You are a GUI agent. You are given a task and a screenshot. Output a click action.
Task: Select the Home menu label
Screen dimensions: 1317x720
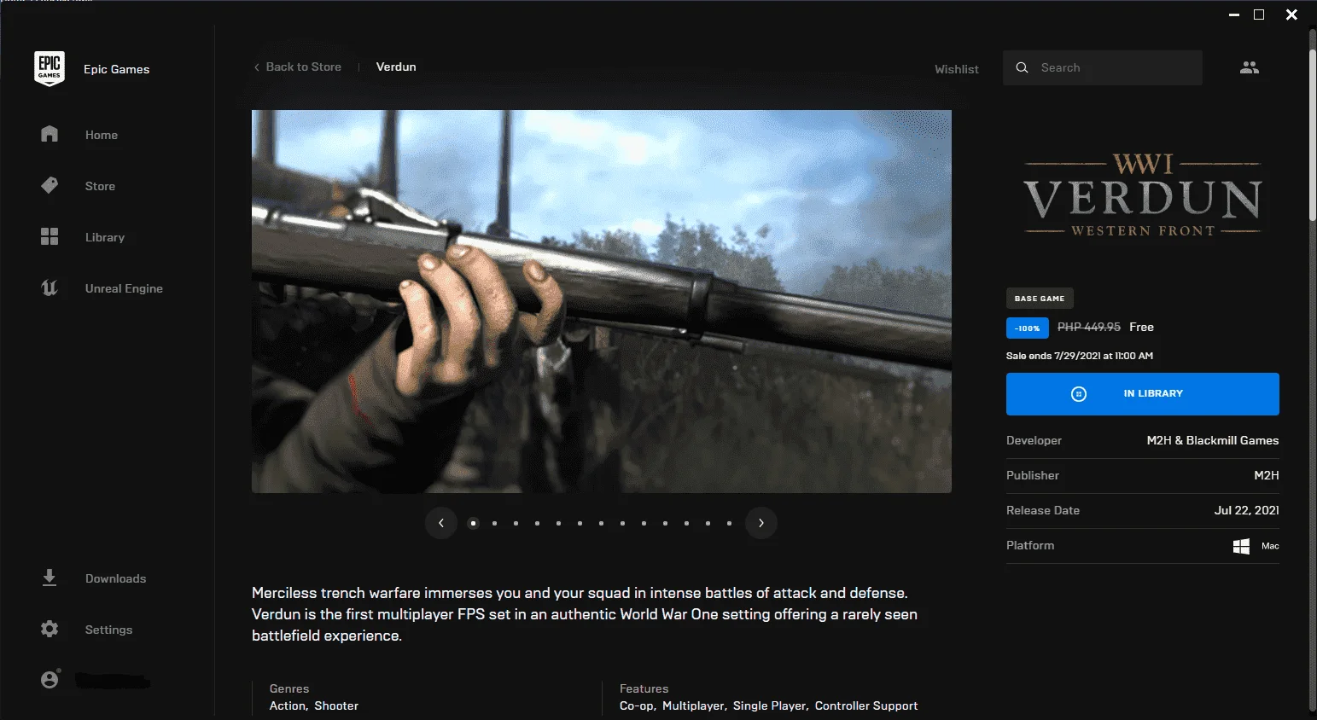pos(102,135)
